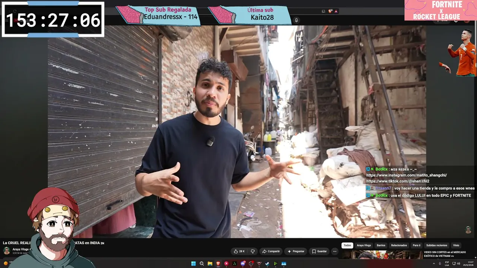The height and width of the screenshot is (268, 477).
Task: Expand the system tray hidden icons chevron
Action: pos(434,264)
